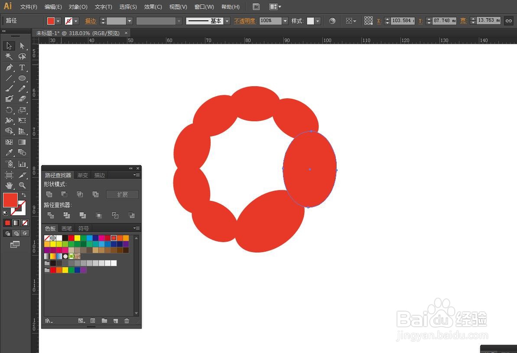Choose the Lasso tool
This screenshot has height=353, width=517.
pyautogui.click(x=22, y=56)
